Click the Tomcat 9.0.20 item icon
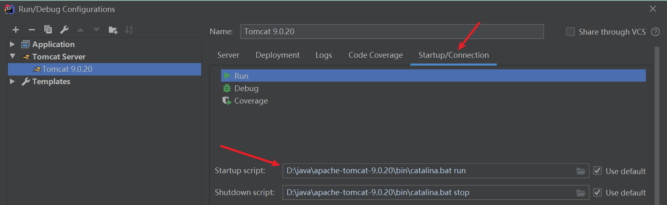Viewport: 667px width, 205px height. [x=36, y=69]
